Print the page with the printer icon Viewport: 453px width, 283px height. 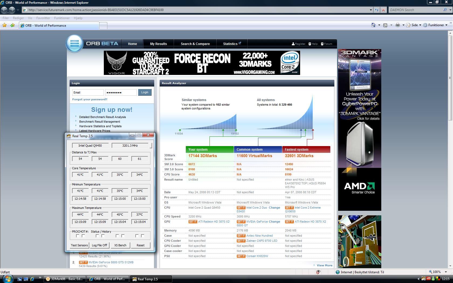pyautogui.click(x=397, y=25)
